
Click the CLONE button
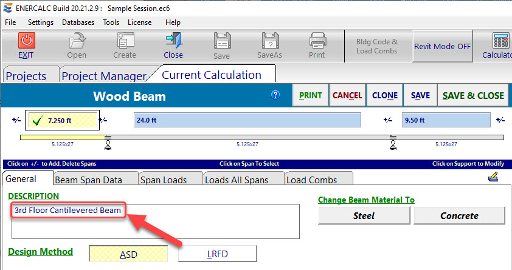pyautogui.click(x=384, y=95)
